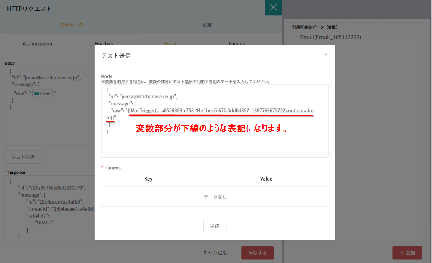Viewport: 432px width, 263px height.
Task: Open the Body sub-tab
Action: 170,43
